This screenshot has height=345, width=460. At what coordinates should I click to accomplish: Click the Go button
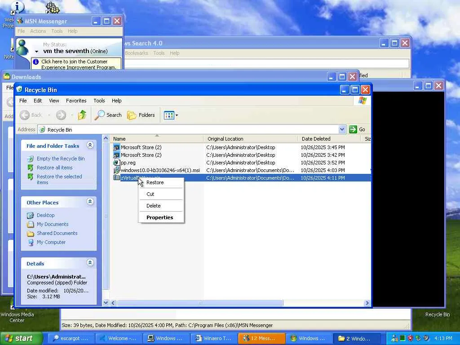click(357, 129)
